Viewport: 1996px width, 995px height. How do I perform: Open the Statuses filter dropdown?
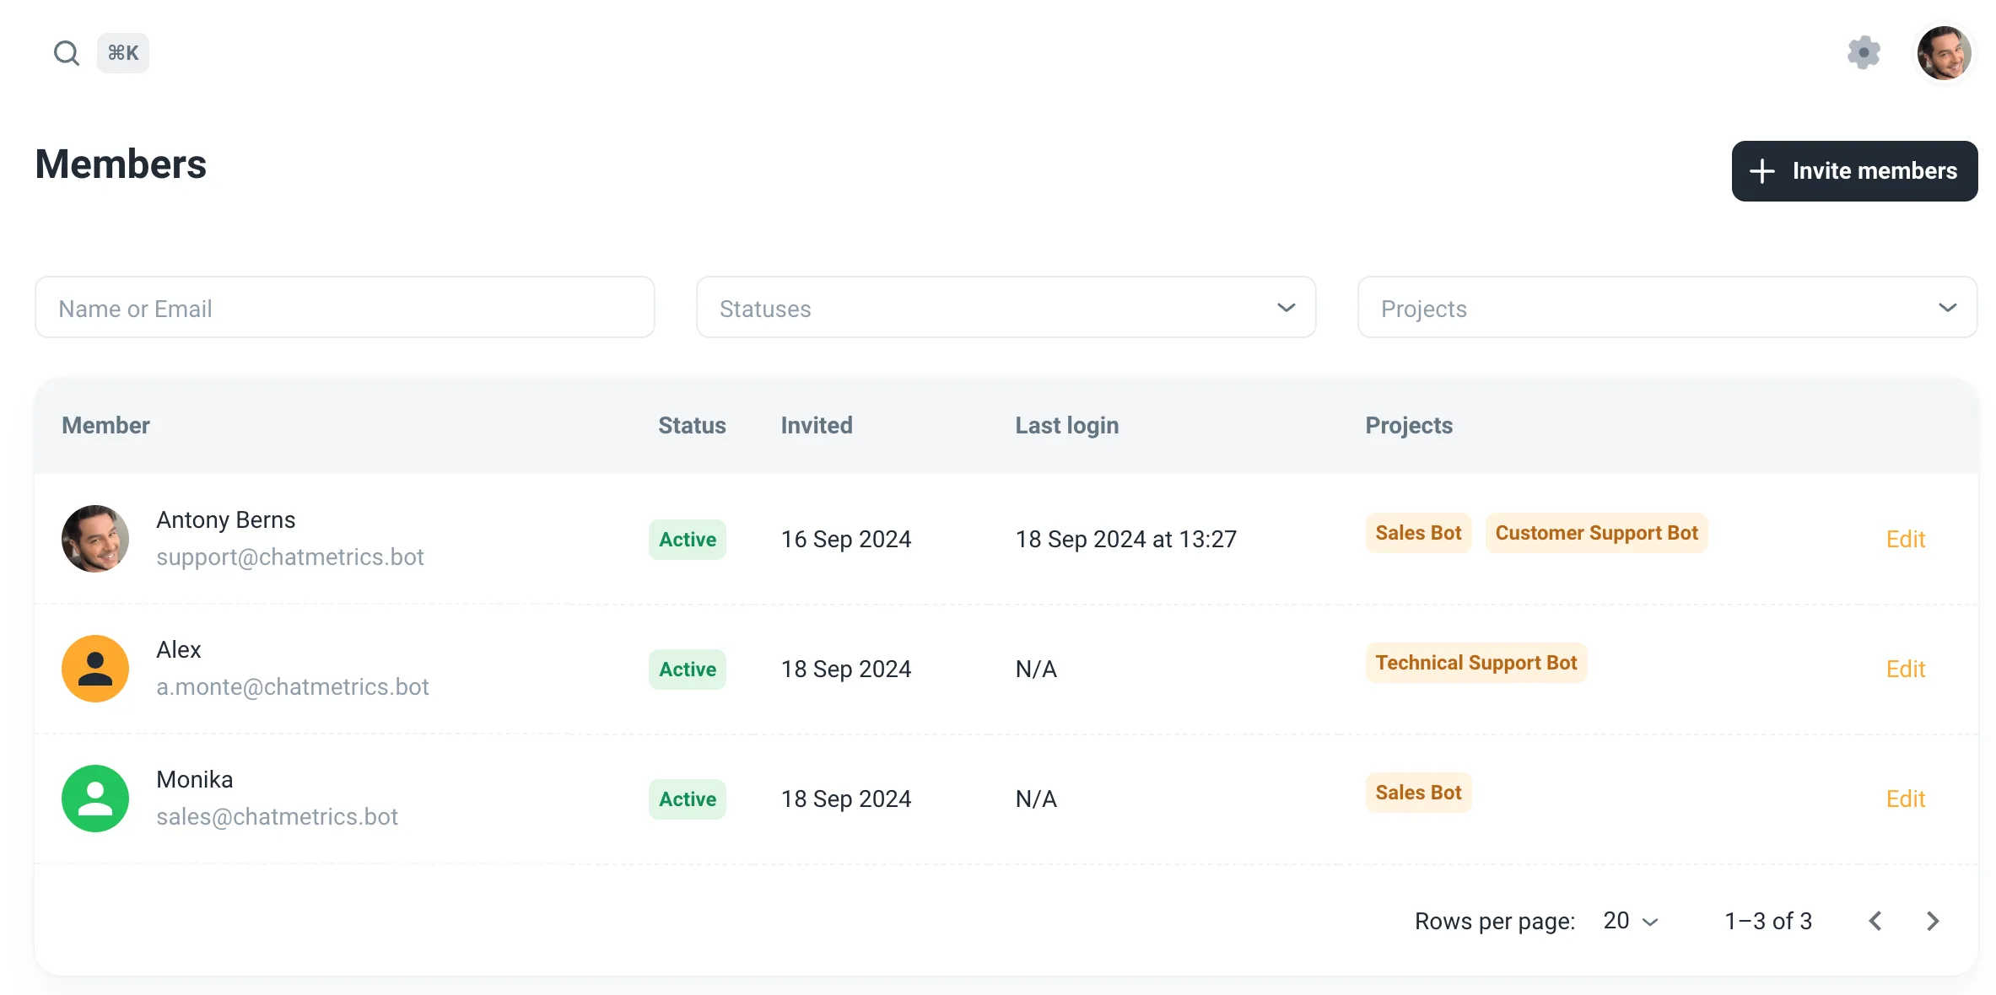tap(1006, 308)
